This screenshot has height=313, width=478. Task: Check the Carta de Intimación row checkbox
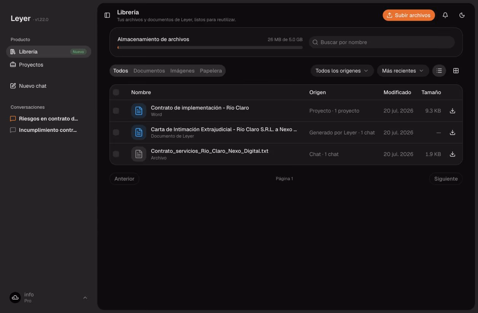pos(116,133)
